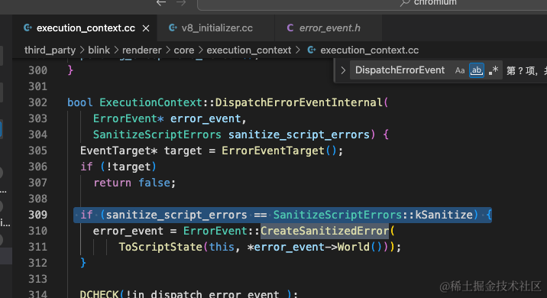This screenshot has height=298, width=547.
Task: Click the C++ file icon on execution_context.cc tab
Action: coord(28,28)
